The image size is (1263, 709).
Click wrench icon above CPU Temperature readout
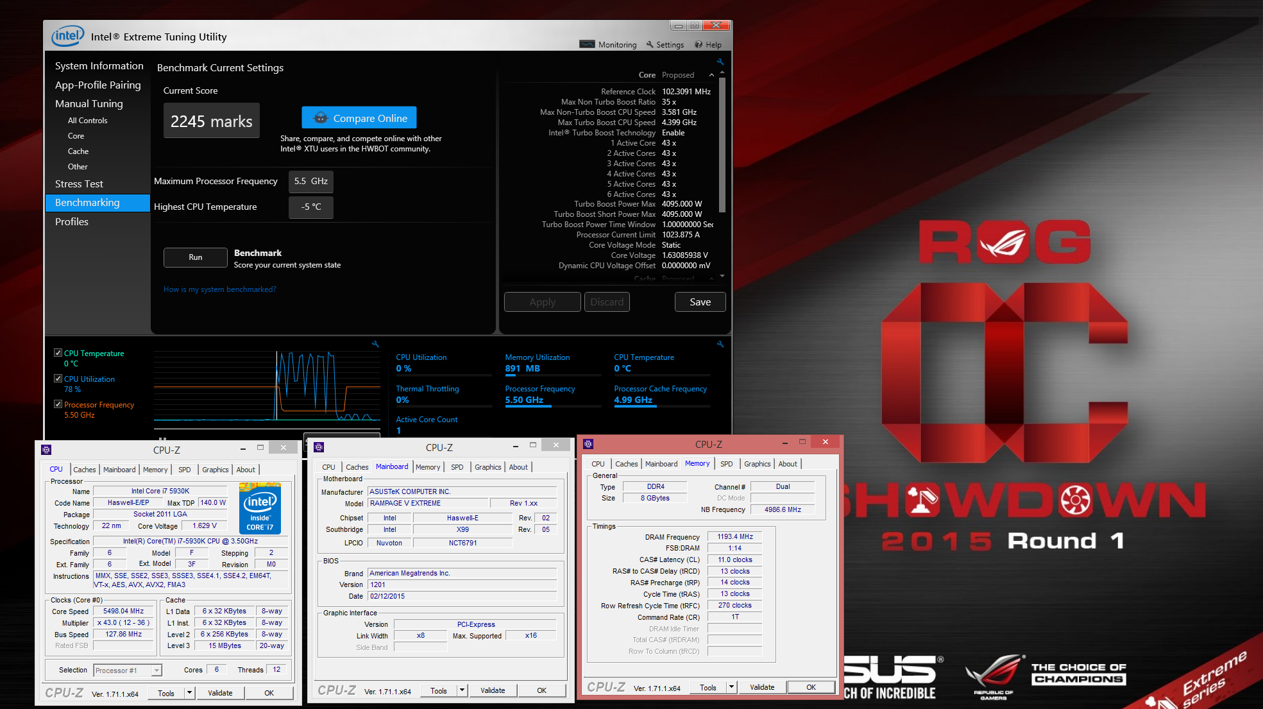pos(720,344)
